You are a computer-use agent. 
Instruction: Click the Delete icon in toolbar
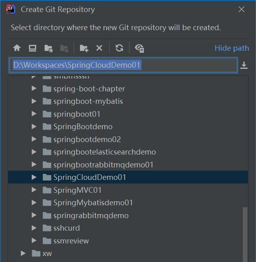[99, 48]
